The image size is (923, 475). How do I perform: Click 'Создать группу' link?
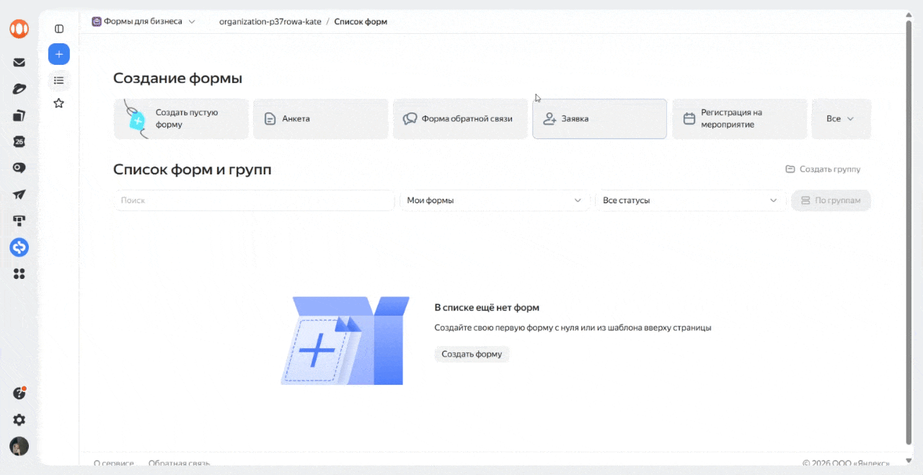click(x=823, y=169)
